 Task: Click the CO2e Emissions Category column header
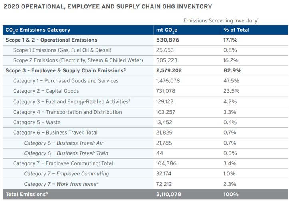click(x=38, y=30)
